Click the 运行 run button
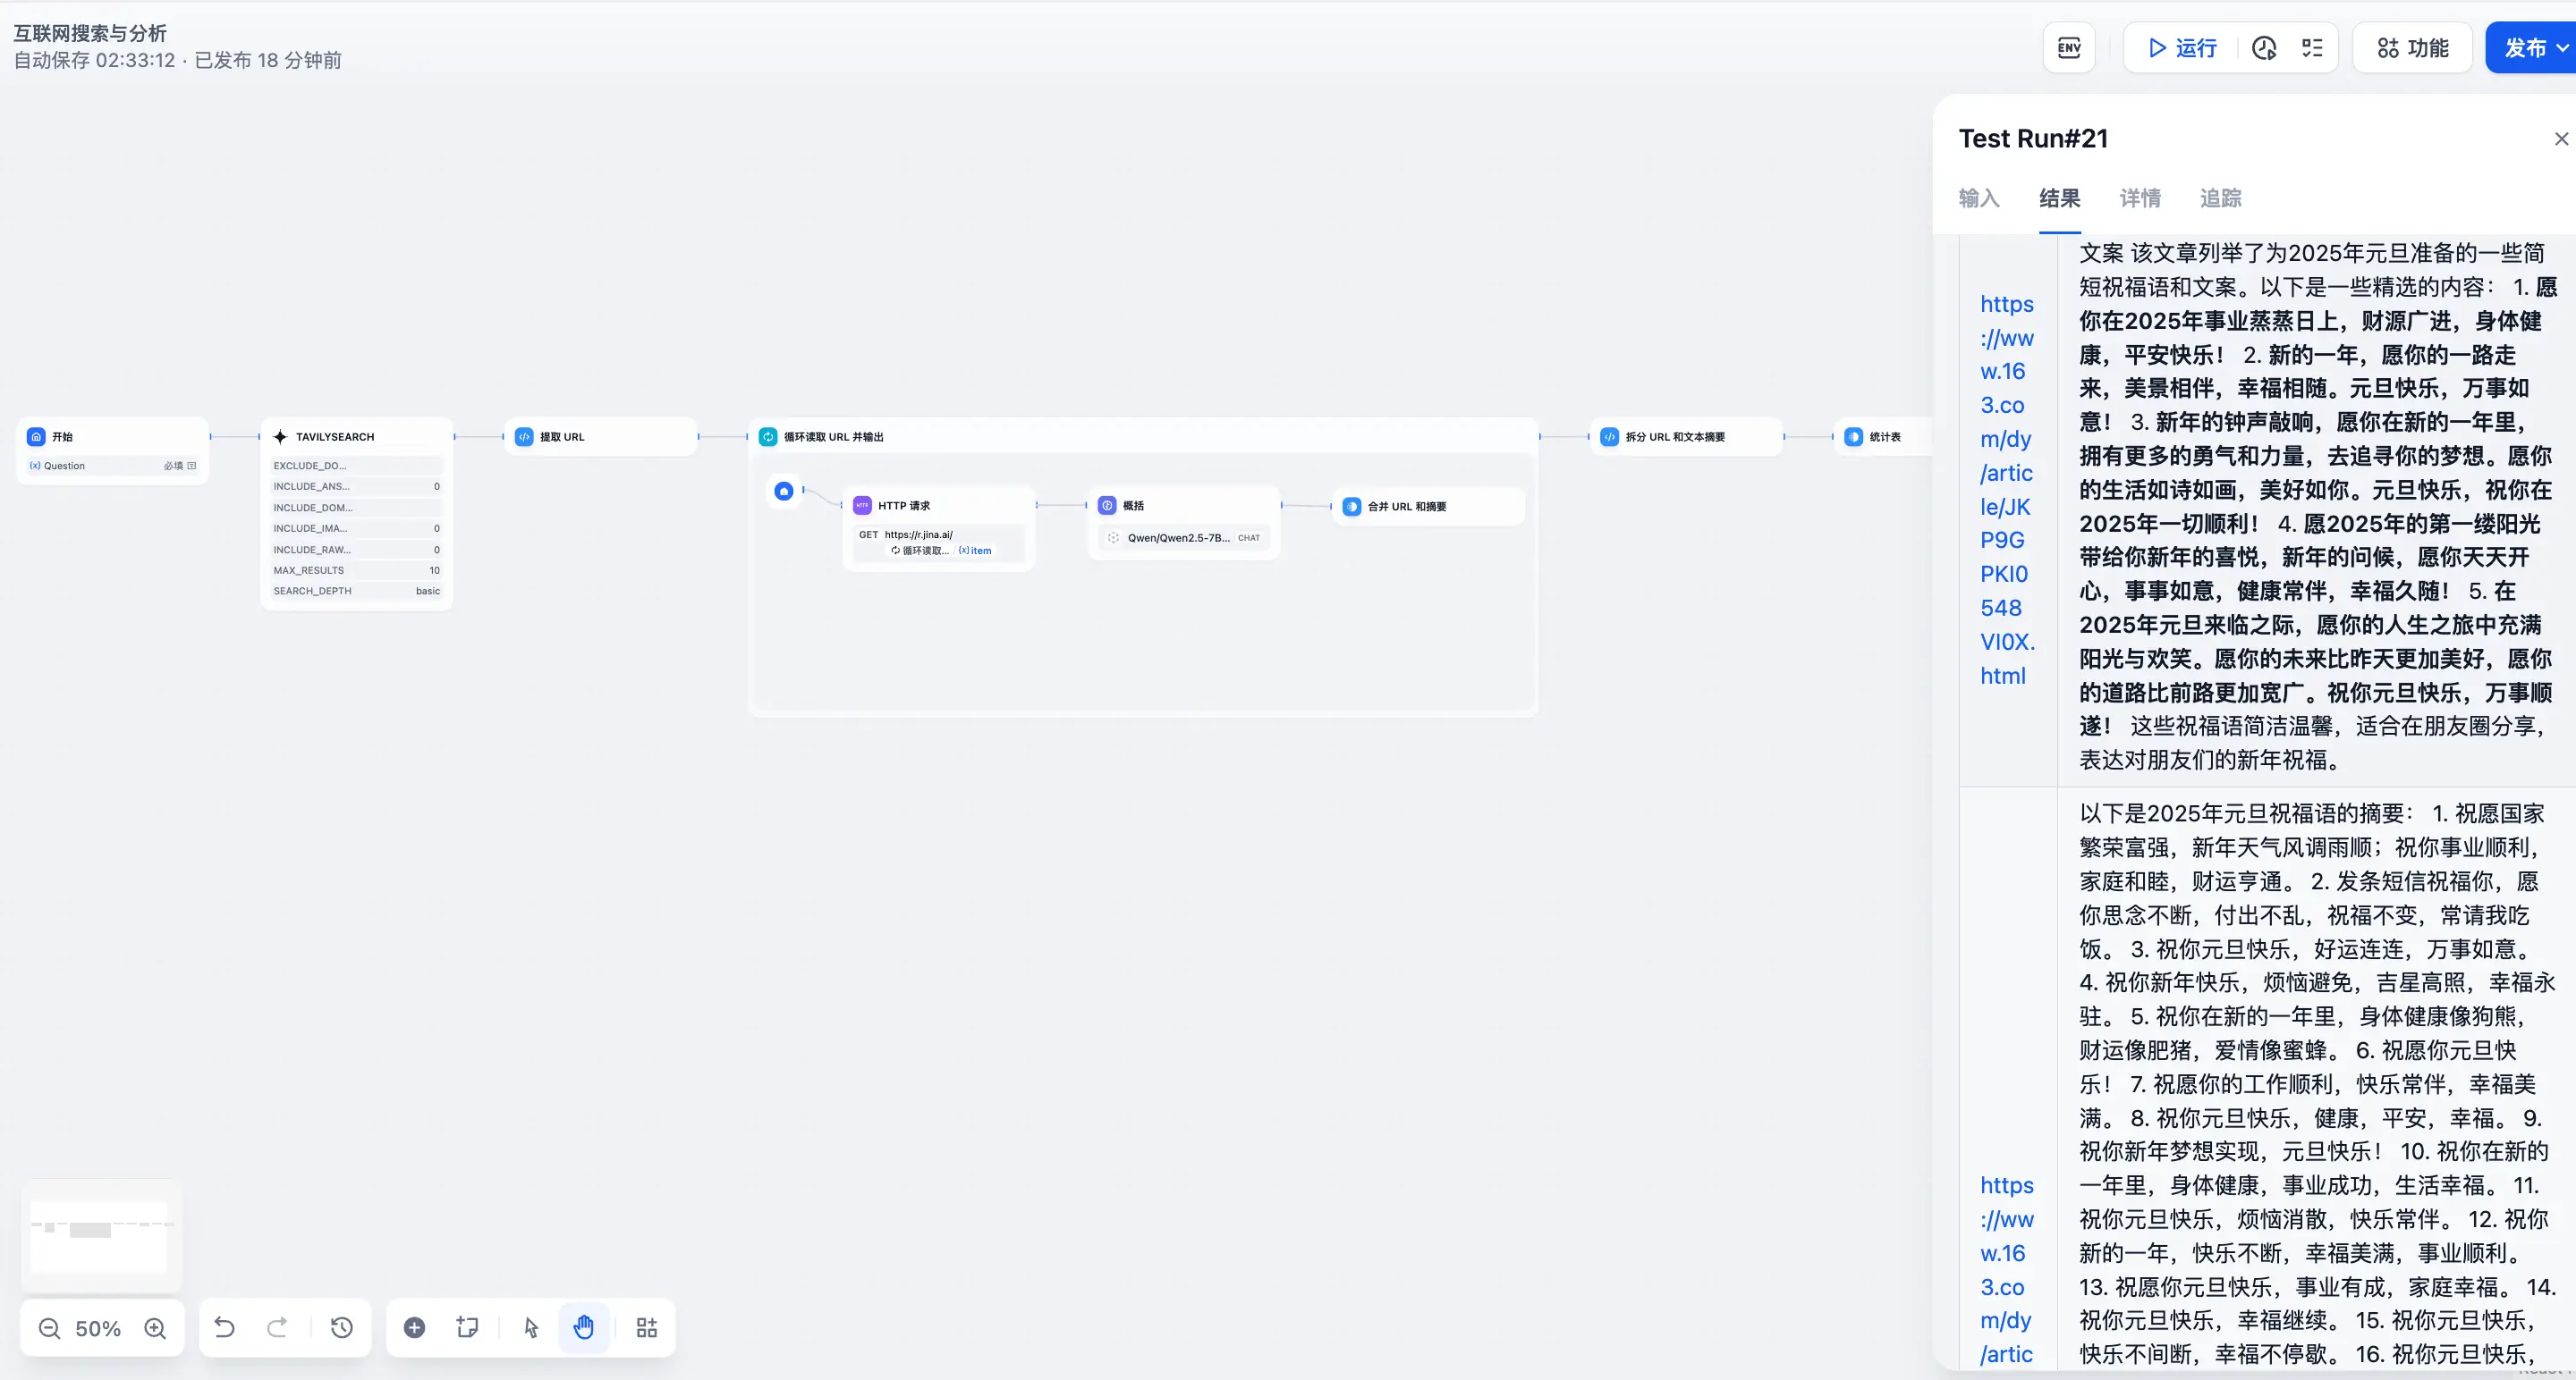This screenshot has height=1380, width=2576. pyautogui.click(x=2182, y=48)
